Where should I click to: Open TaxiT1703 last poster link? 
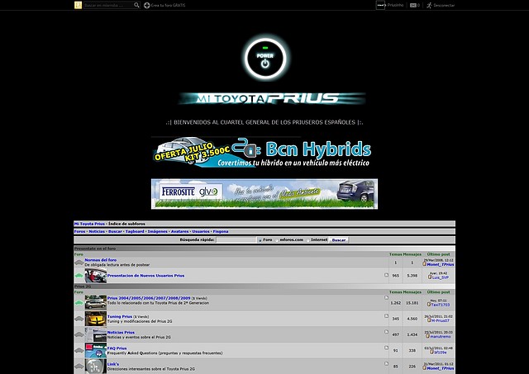(441, 305)
